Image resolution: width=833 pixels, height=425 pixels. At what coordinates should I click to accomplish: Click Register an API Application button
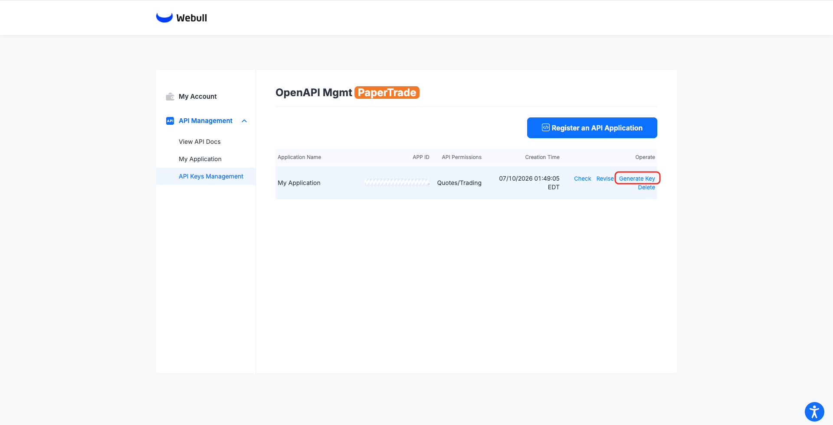(592, 128)
